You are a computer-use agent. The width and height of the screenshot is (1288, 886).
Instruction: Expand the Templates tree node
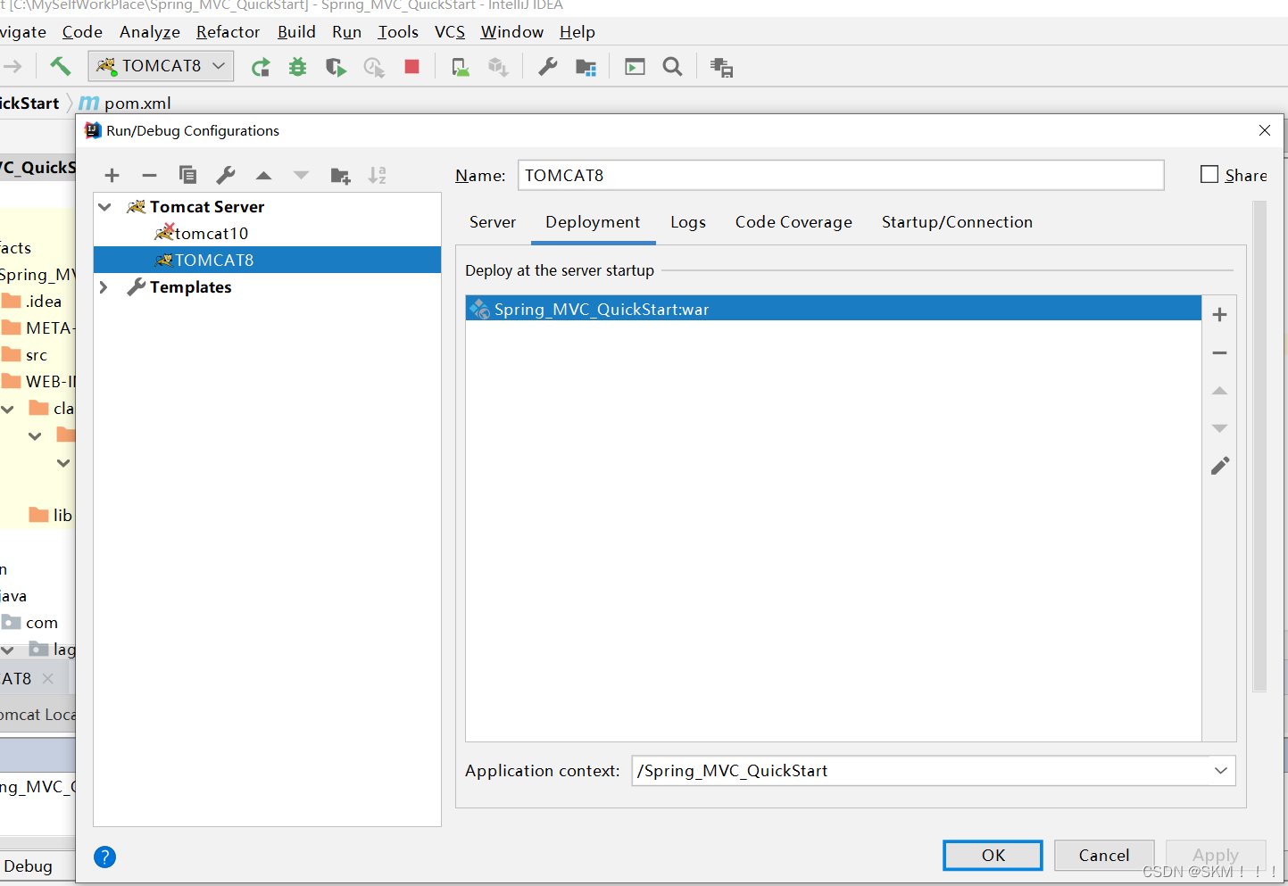[104, 287]
